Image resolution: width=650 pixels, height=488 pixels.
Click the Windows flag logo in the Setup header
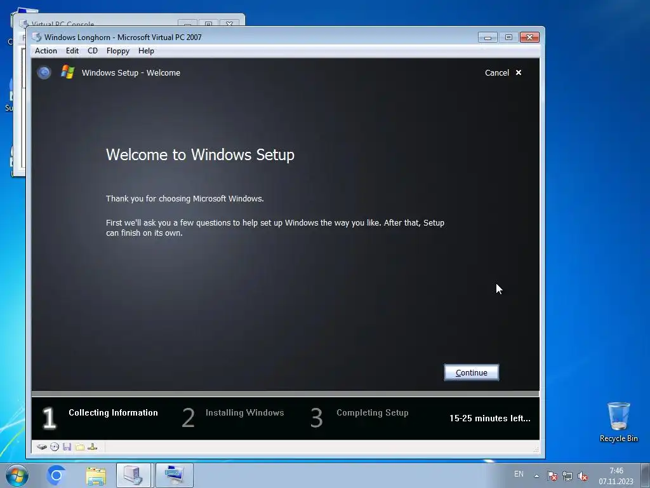(67, 72)
